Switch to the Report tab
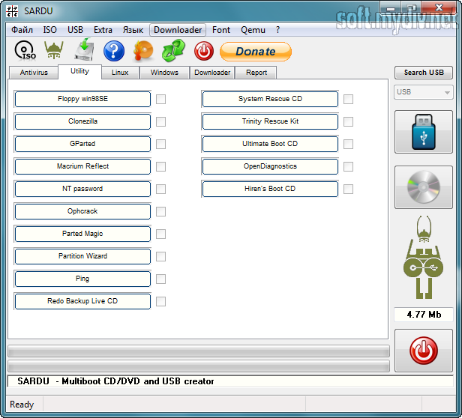 [x=256, y=73]
